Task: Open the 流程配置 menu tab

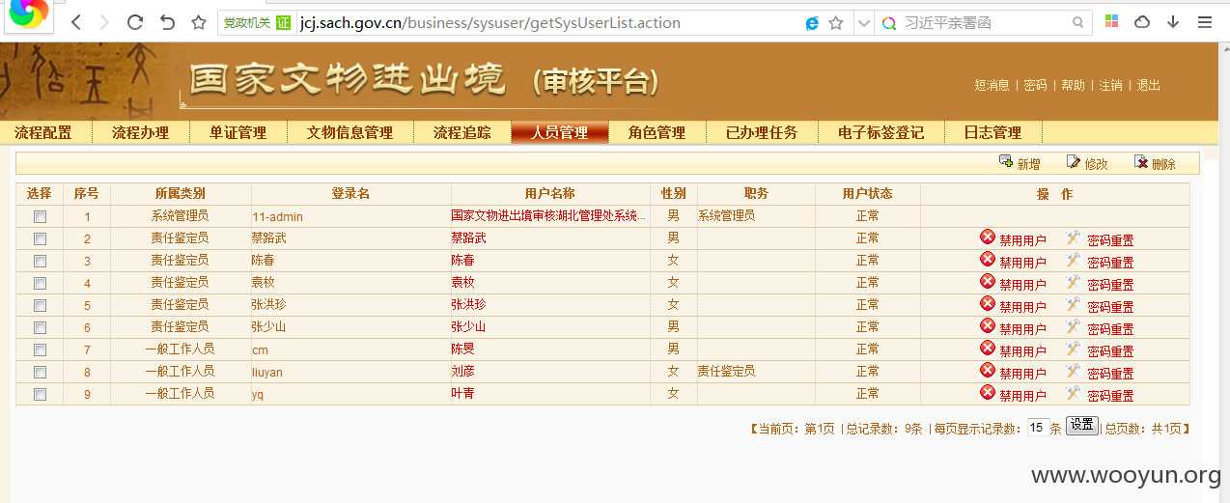Action: [x=43, y=133]
